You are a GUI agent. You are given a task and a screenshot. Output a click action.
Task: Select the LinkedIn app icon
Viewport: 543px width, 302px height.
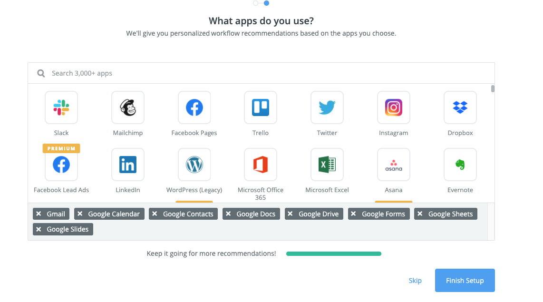[x=128, y=165]
